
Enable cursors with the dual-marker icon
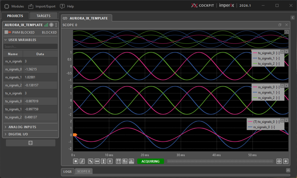[x=119, y=161]
